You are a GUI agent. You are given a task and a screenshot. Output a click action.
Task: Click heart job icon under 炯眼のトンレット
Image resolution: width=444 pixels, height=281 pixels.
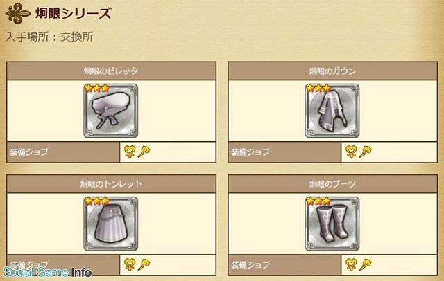click(x=130, y=264)
